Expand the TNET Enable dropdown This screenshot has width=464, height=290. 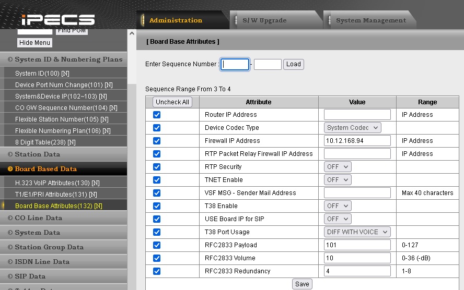(x=338, y=180)
